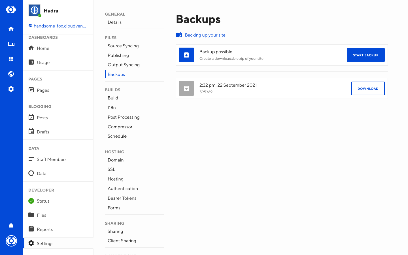Select Source Syncing in settings menu

[x=123, y=46]
